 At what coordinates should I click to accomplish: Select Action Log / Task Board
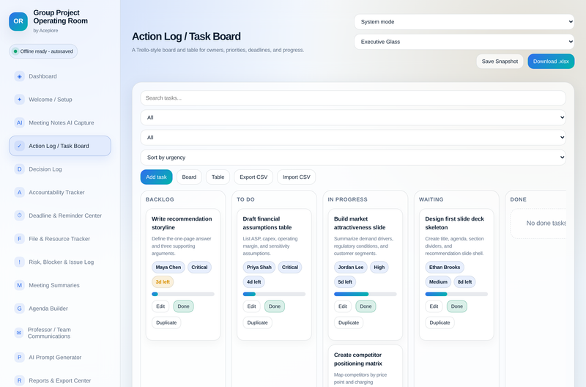60,146
